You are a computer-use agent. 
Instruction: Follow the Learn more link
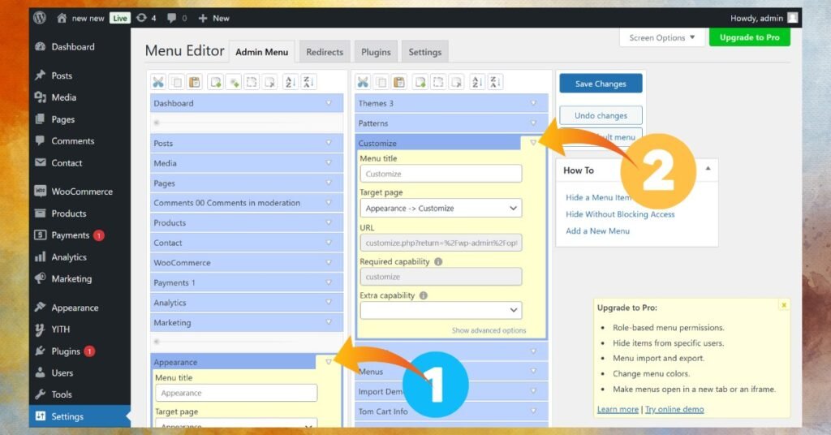coord(618,409)
